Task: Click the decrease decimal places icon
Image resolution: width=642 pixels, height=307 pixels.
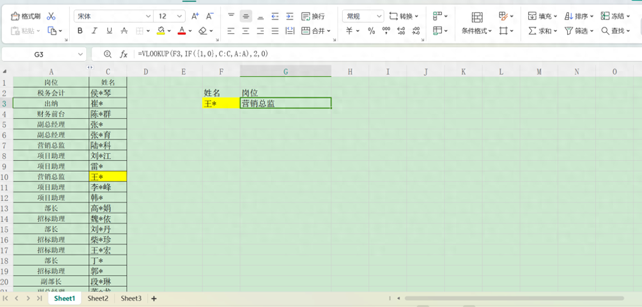Action: click(416, 31)
